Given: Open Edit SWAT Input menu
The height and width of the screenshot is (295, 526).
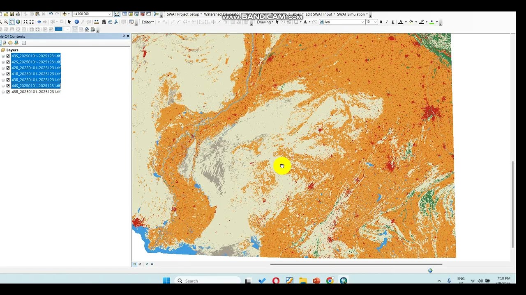Looking at the screenshot, I should pyautogui.click(x=320, y=14).
